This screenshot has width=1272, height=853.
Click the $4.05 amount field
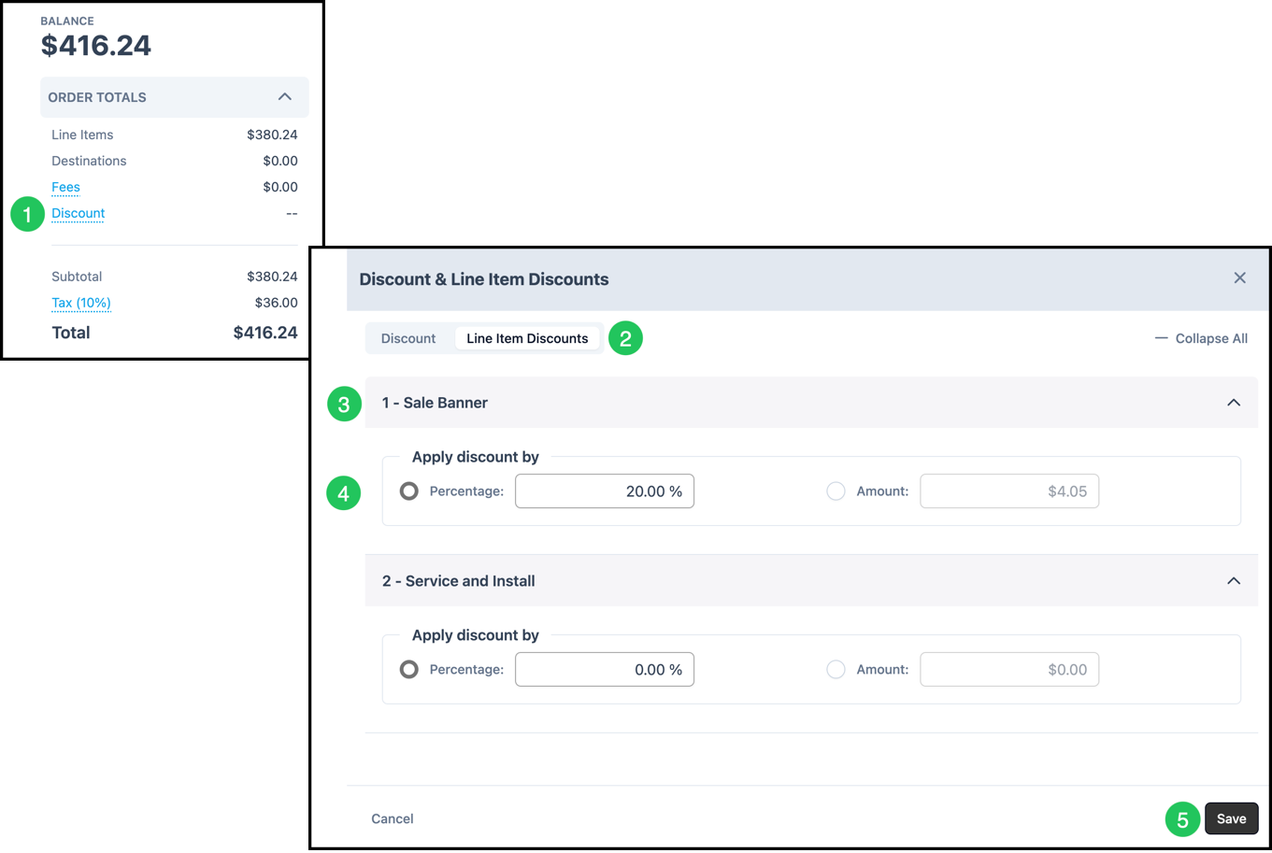1009,490
